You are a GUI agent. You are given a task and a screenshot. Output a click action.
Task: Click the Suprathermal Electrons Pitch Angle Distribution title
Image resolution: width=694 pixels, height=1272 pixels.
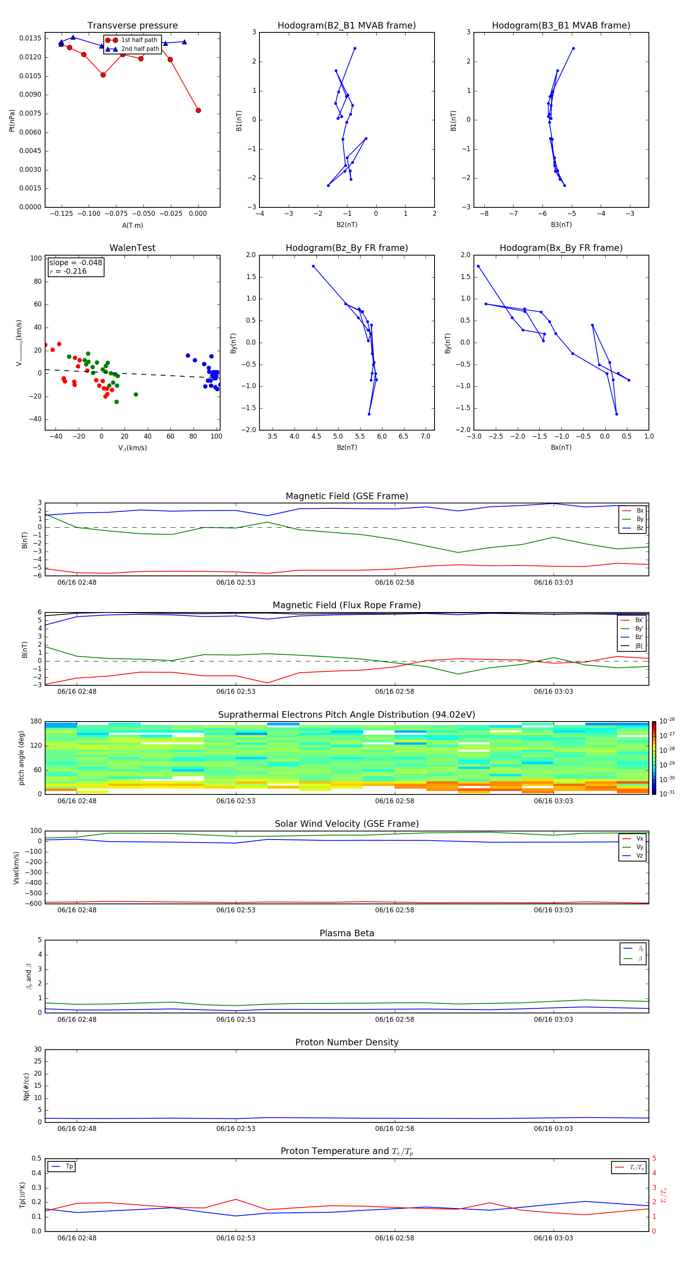pos(347,715)
